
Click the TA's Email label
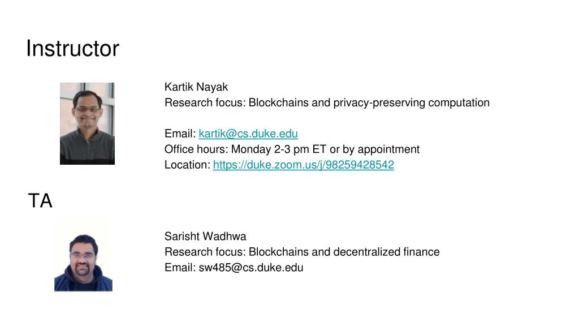(180, 268)
